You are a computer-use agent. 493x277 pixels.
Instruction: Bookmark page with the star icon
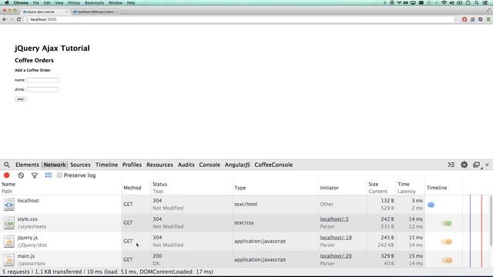coord(456,19)
